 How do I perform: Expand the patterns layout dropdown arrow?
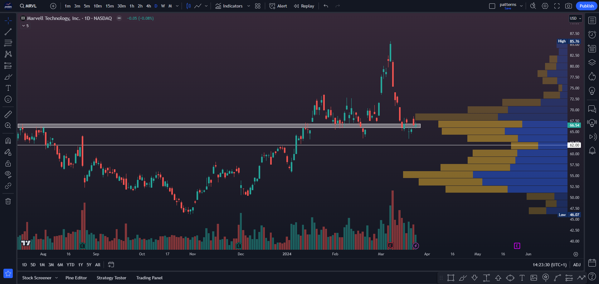click(521, 6)
